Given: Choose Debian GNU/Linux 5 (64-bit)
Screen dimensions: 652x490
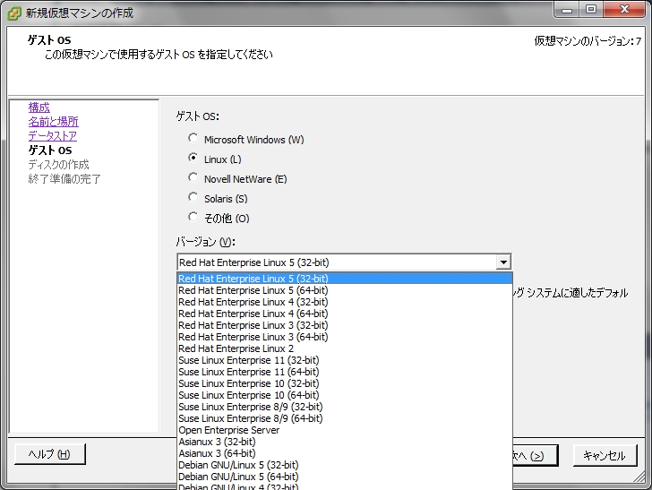Looking at the screenshot, I should pyautogui.click(x=345, y=477).
